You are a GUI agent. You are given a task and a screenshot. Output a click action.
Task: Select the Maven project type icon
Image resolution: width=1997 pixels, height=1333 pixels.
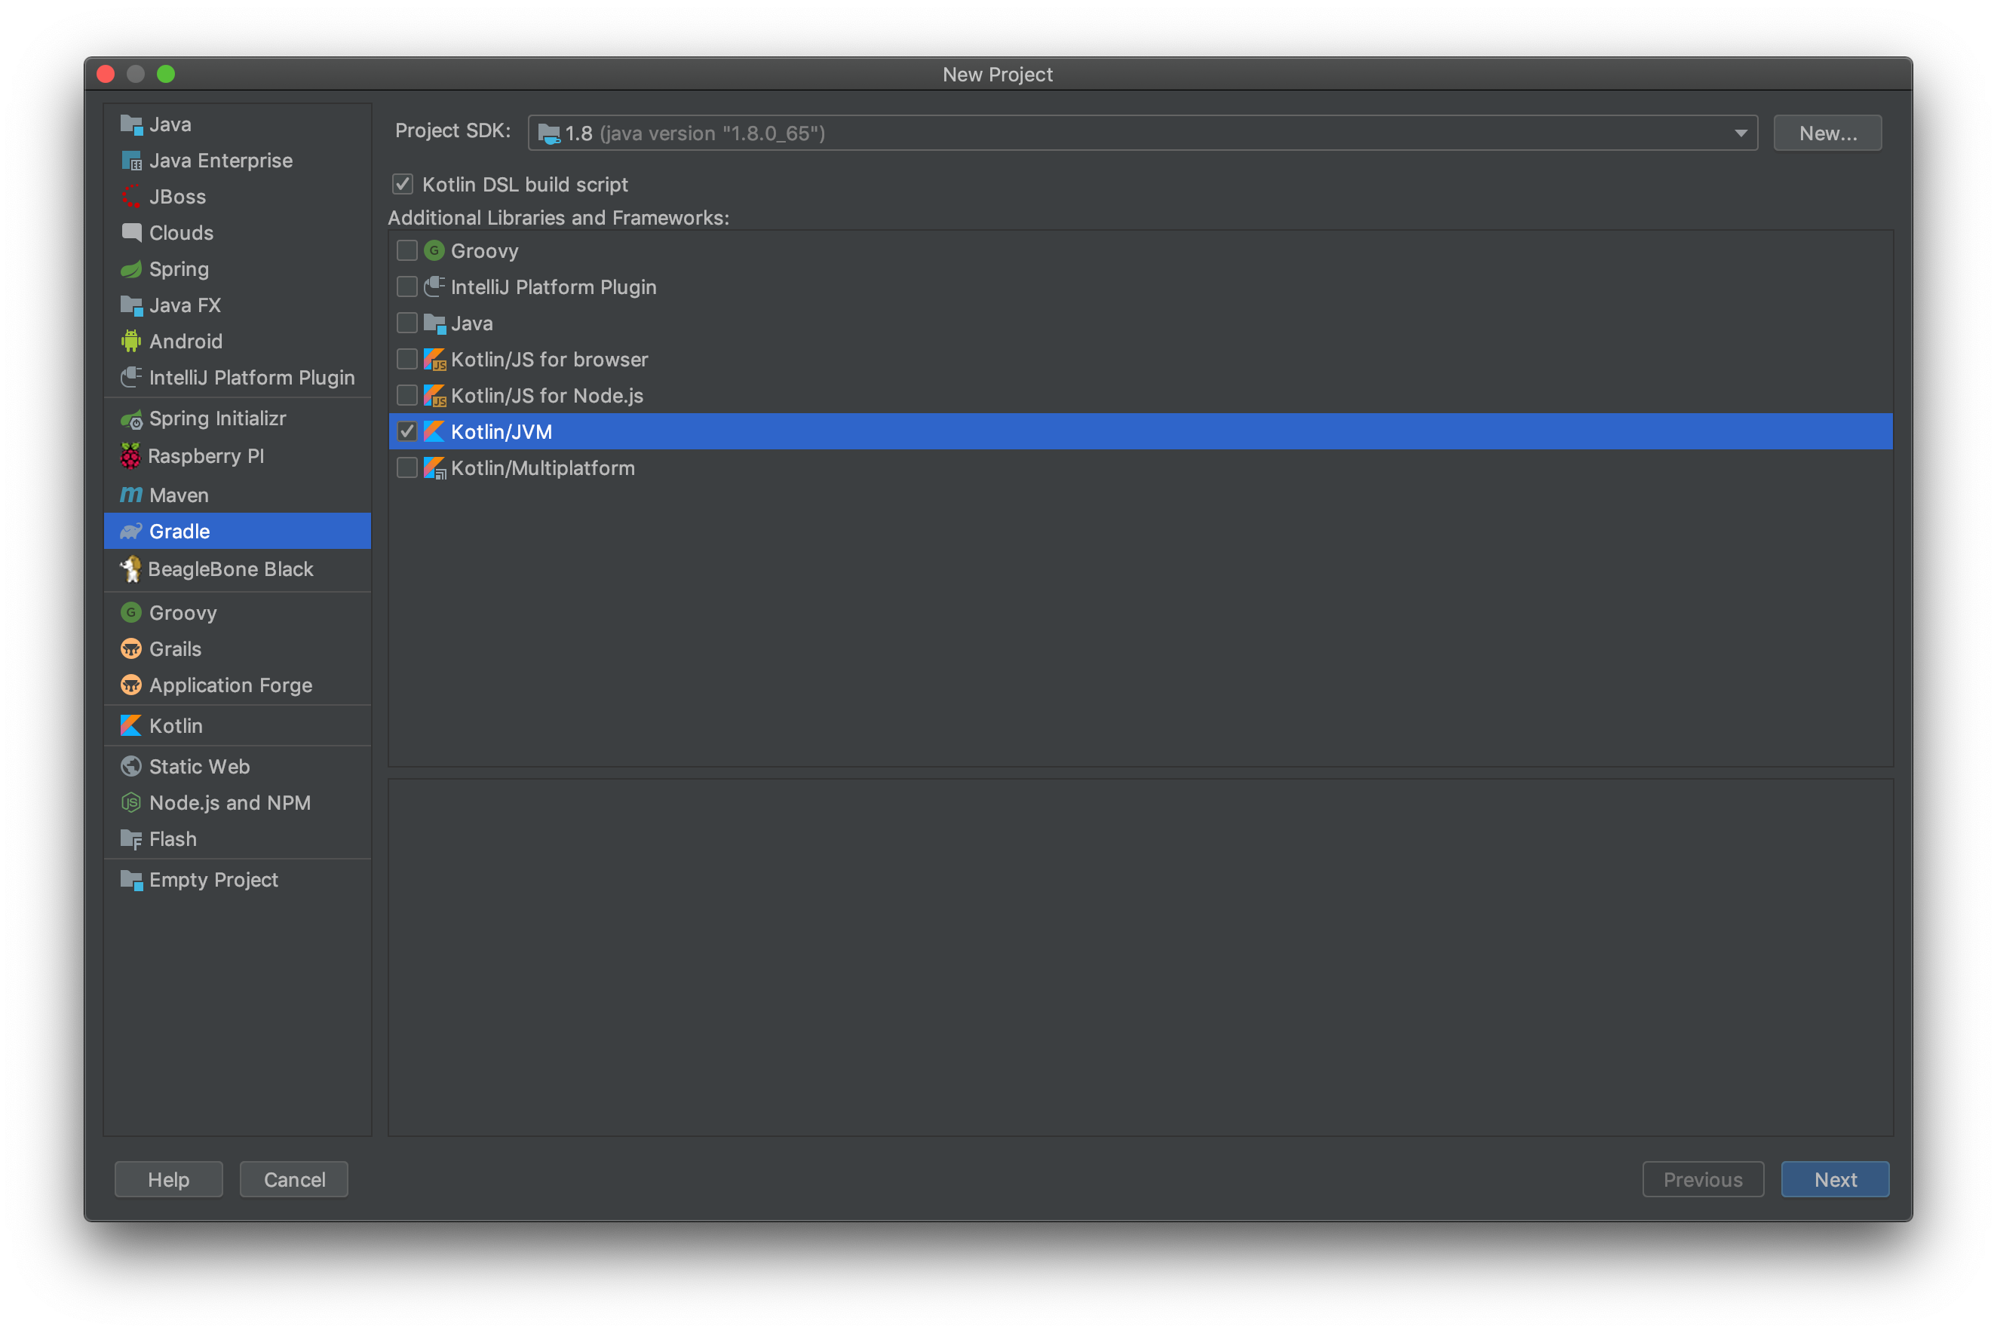(x=133, y=494)
